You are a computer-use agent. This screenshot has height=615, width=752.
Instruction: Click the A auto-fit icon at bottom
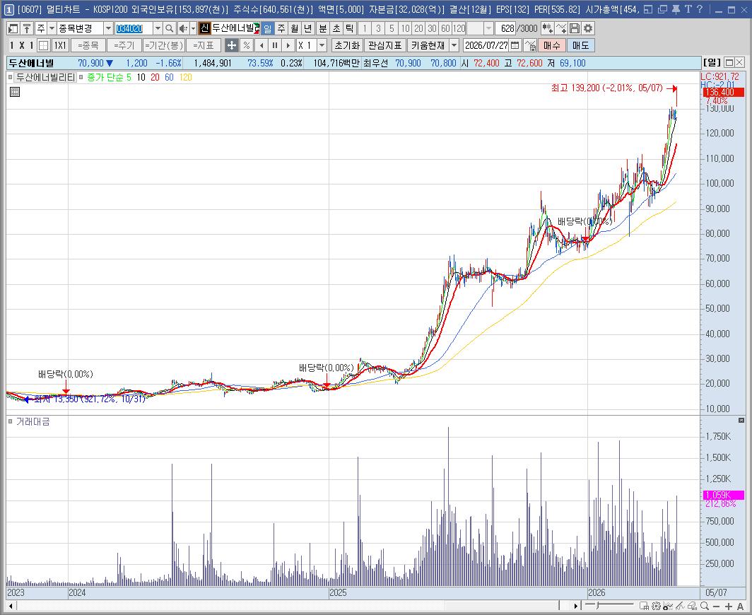[x=740, y=607]
